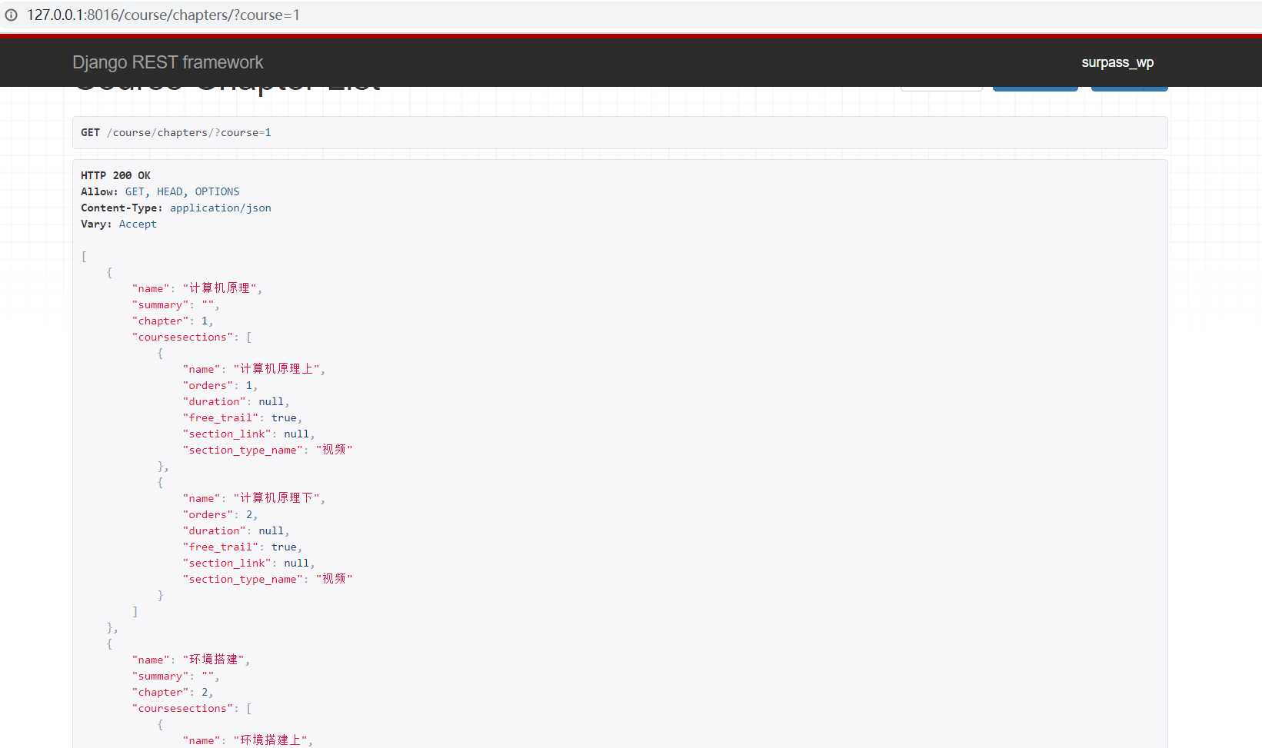The image size is (1262, 748).
Task: Click "section_link": null in 计算机原理下 section
Action: click(249, 563)
